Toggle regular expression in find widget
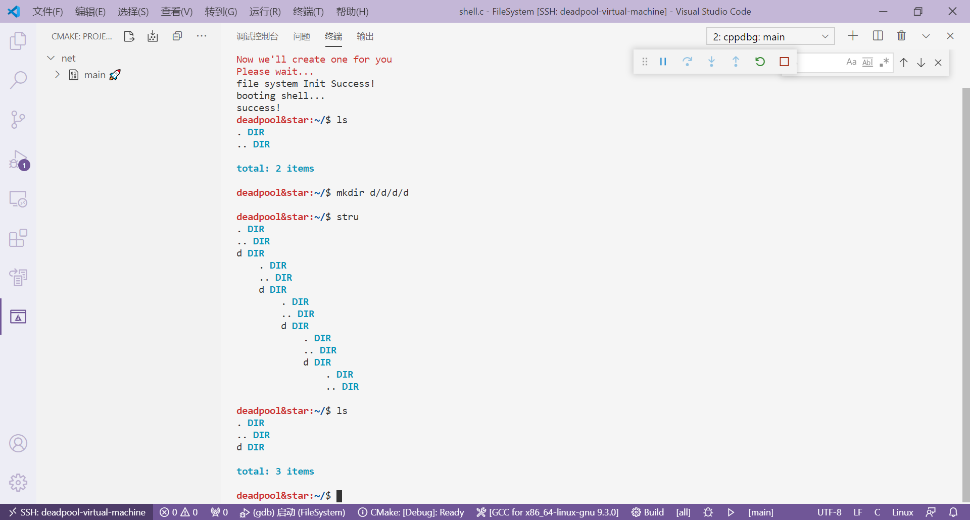The width and height of the screenshot is (970, 520). (x=884, y=62)
